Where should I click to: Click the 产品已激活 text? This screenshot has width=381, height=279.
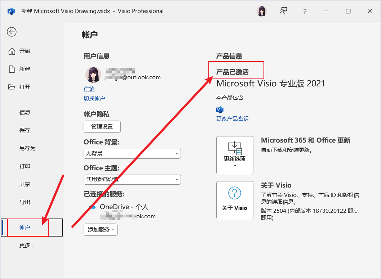(232, 72)
